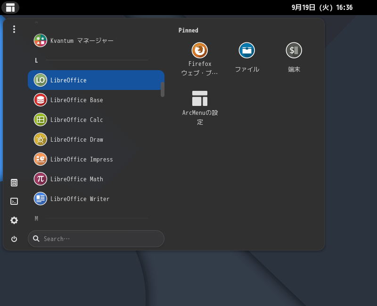
Task: Click the application list scrollbar handle
Action: 163,89
